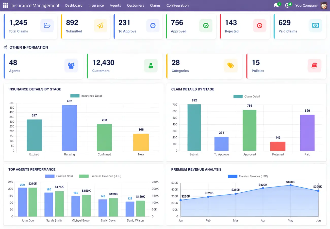Screen dimensions: 330x229
Task: Click the yellow tag icon on Categories card
Action: [x=230, y=66]
